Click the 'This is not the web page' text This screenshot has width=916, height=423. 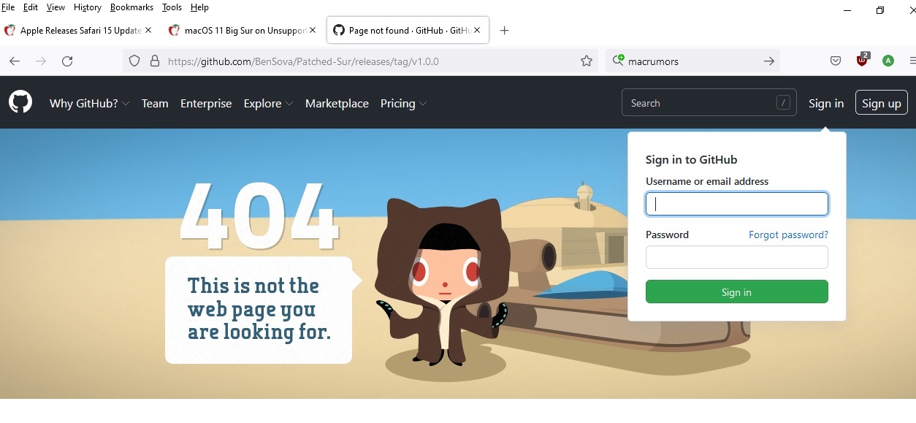coord(259,308)
